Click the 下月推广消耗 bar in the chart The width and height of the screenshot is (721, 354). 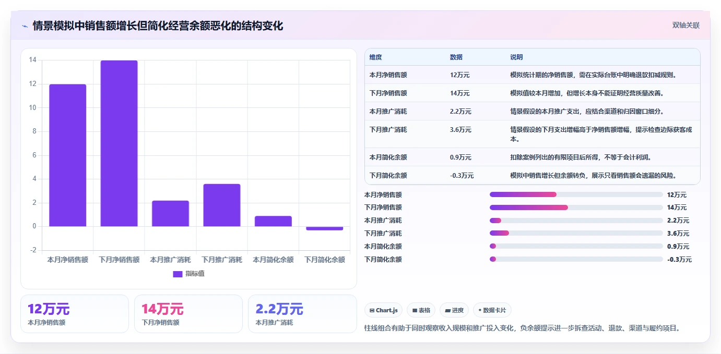(x=222, y=205)
